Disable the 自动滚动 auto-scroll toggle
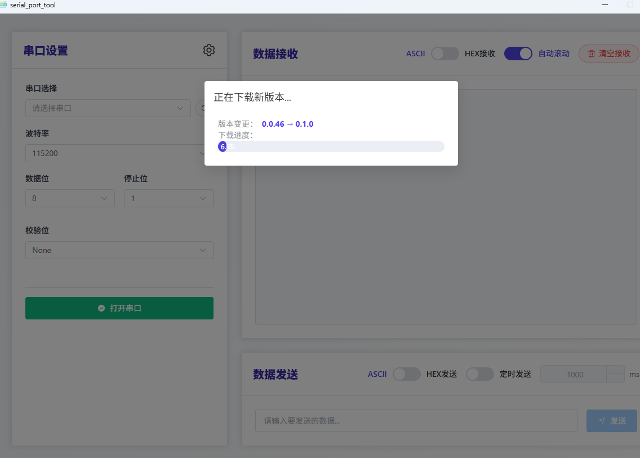Screen dimensions: 640x458 coord(518,53)
